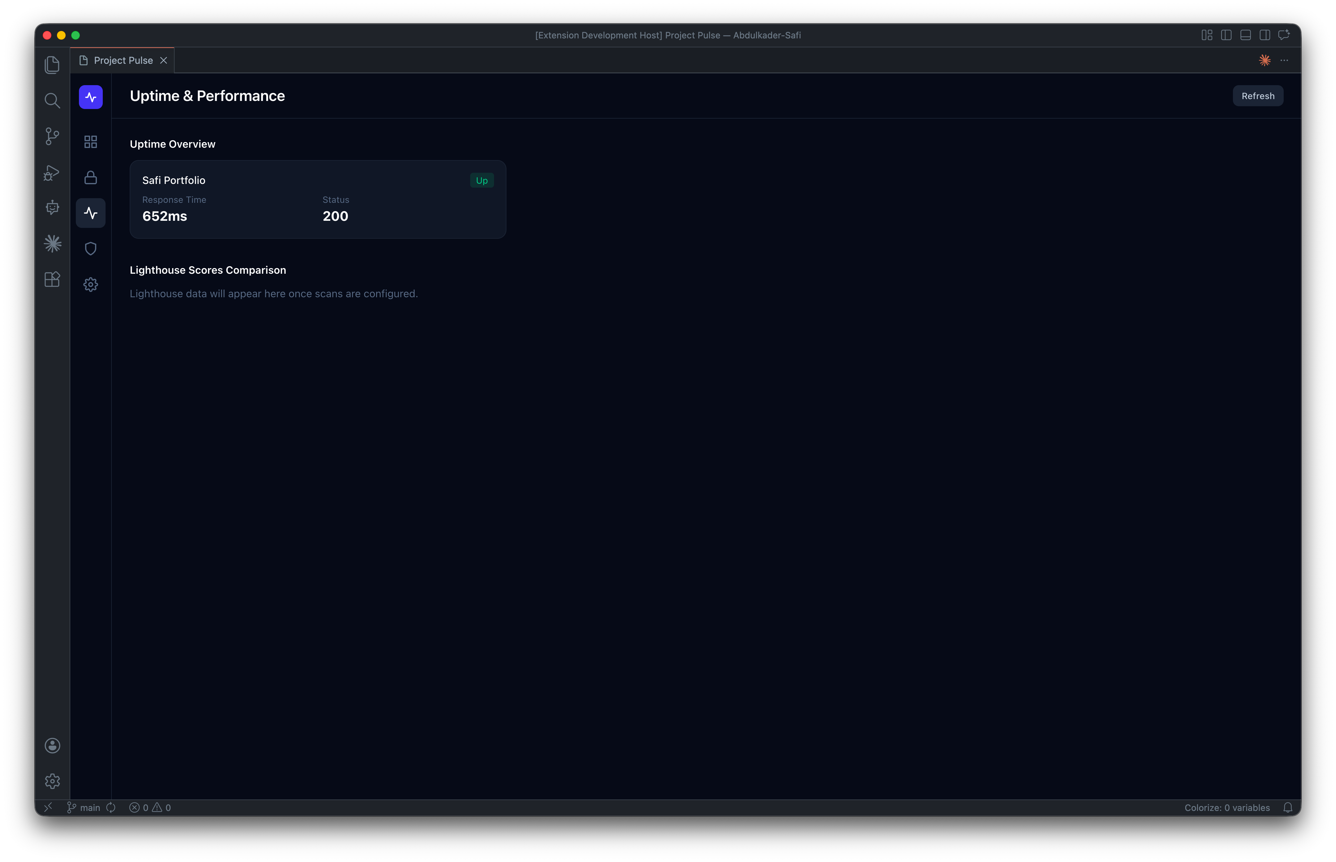Click the asterisk AI icon in activity bar
Image resolution: width=1336 pixels, height=862 pixels.
52,243
